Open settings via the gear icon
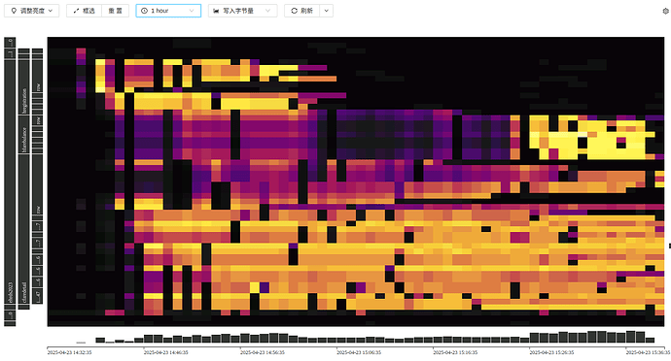 tap(666, 11)
